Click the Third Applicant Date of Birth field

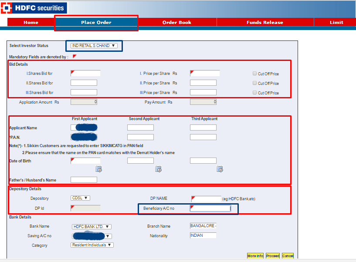203,161
